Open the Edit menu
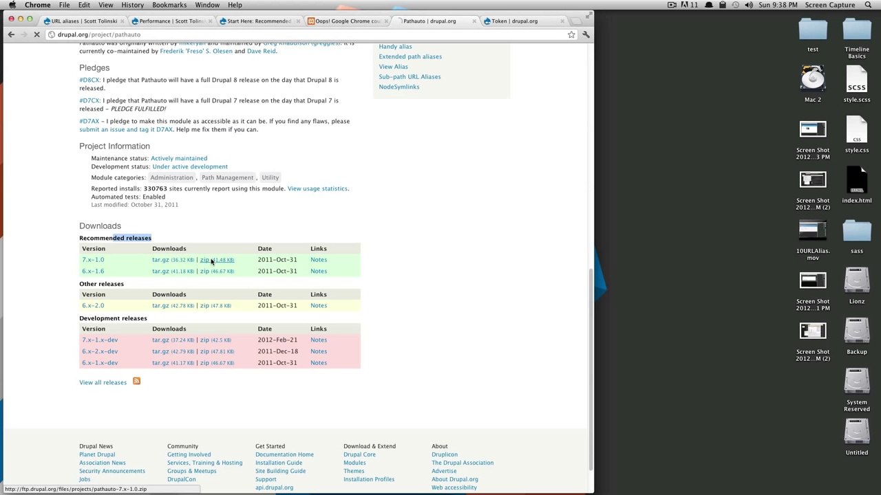 point(84,5)
